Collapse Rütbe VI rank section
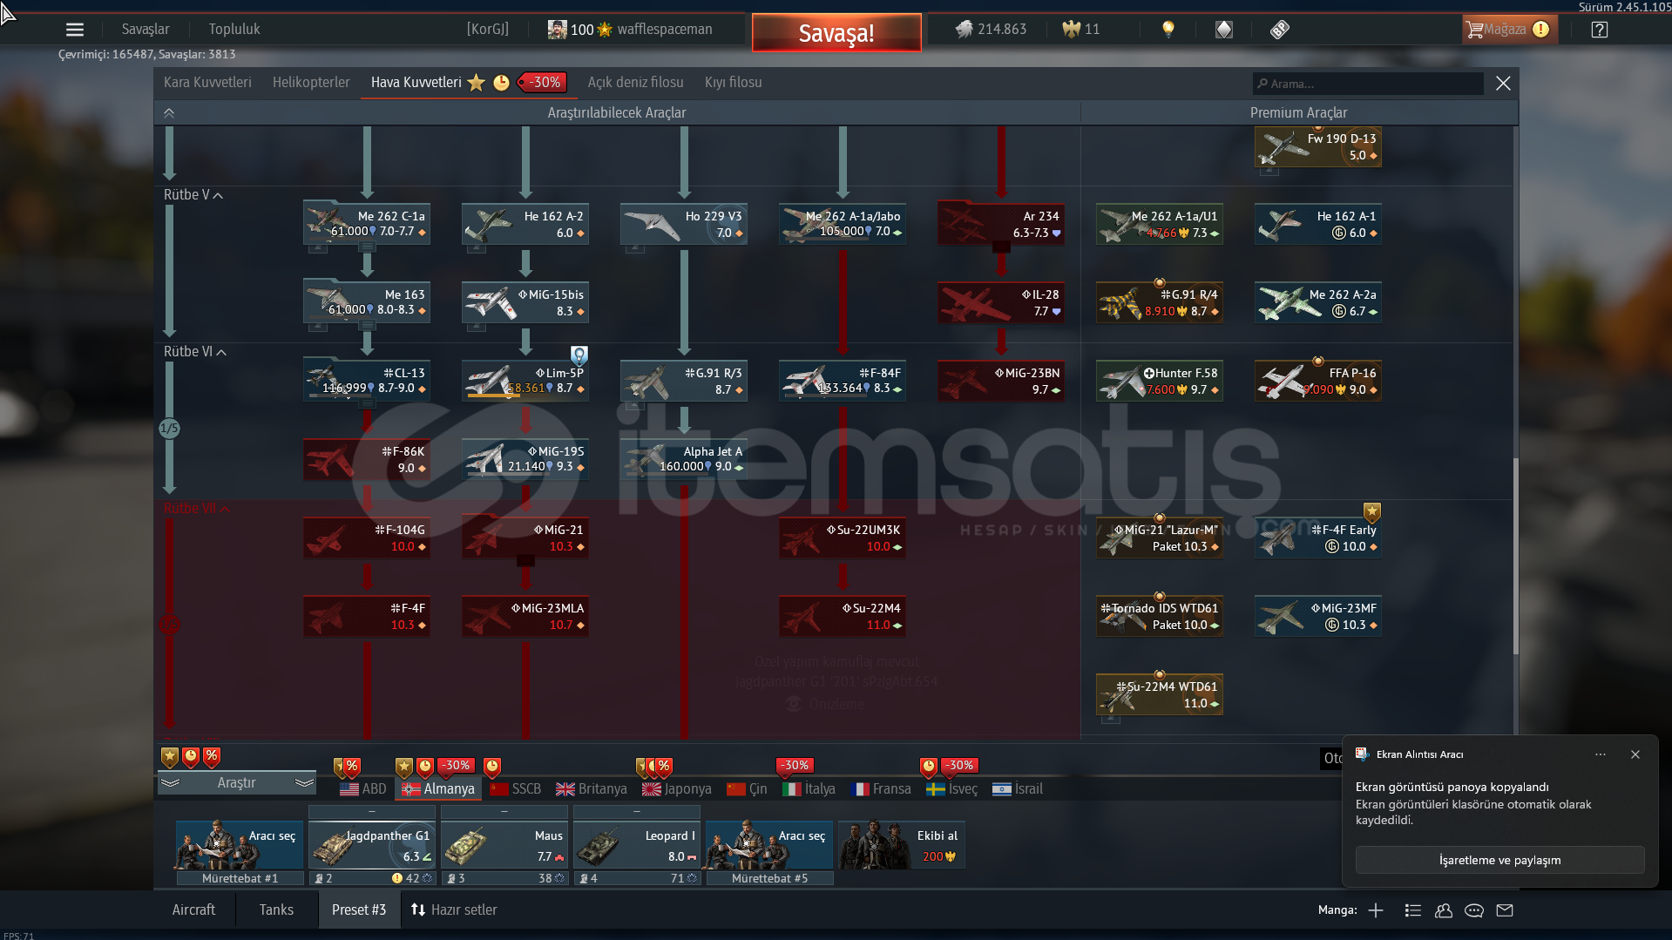The width and height of the screenshot is (1672, 940). [x=195, y=352]
